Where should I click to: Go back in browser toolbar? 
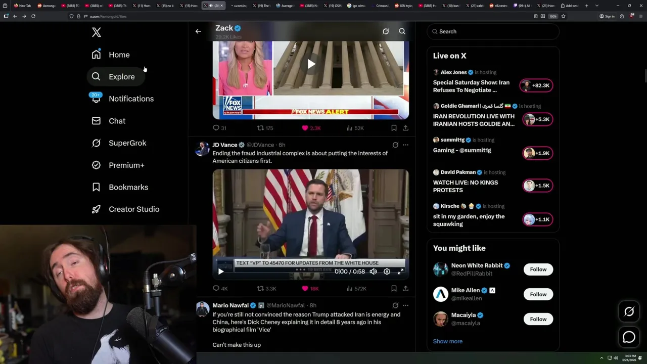pyautogui.click(x=15, y=16)
